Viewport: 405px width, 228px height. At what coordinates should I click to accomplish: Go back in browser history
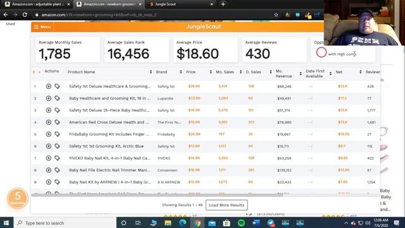(6, 15)
